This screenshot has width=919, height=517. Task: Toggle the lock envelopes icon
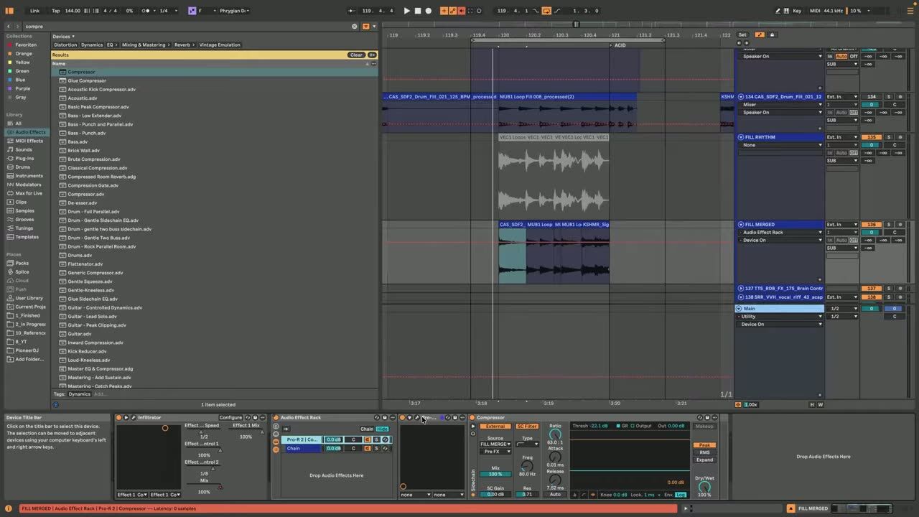coord(773,34)
